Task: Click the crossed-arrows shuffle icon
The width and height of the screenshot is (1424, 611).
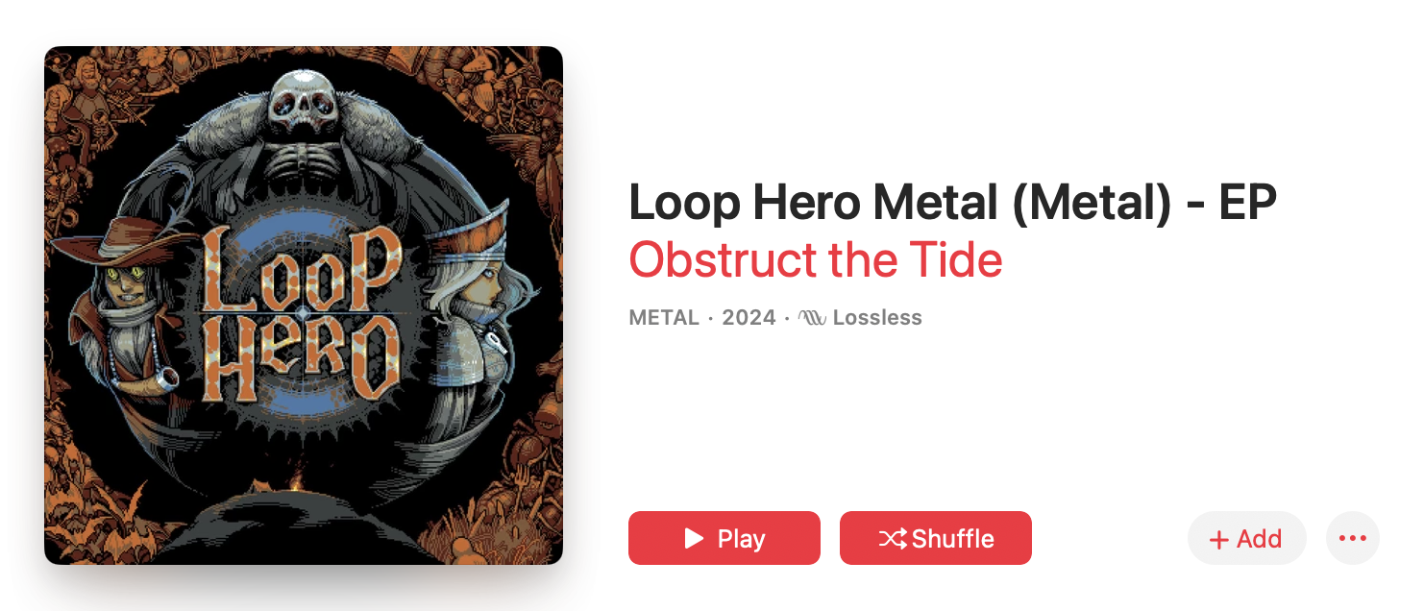Action: point(893,539)
